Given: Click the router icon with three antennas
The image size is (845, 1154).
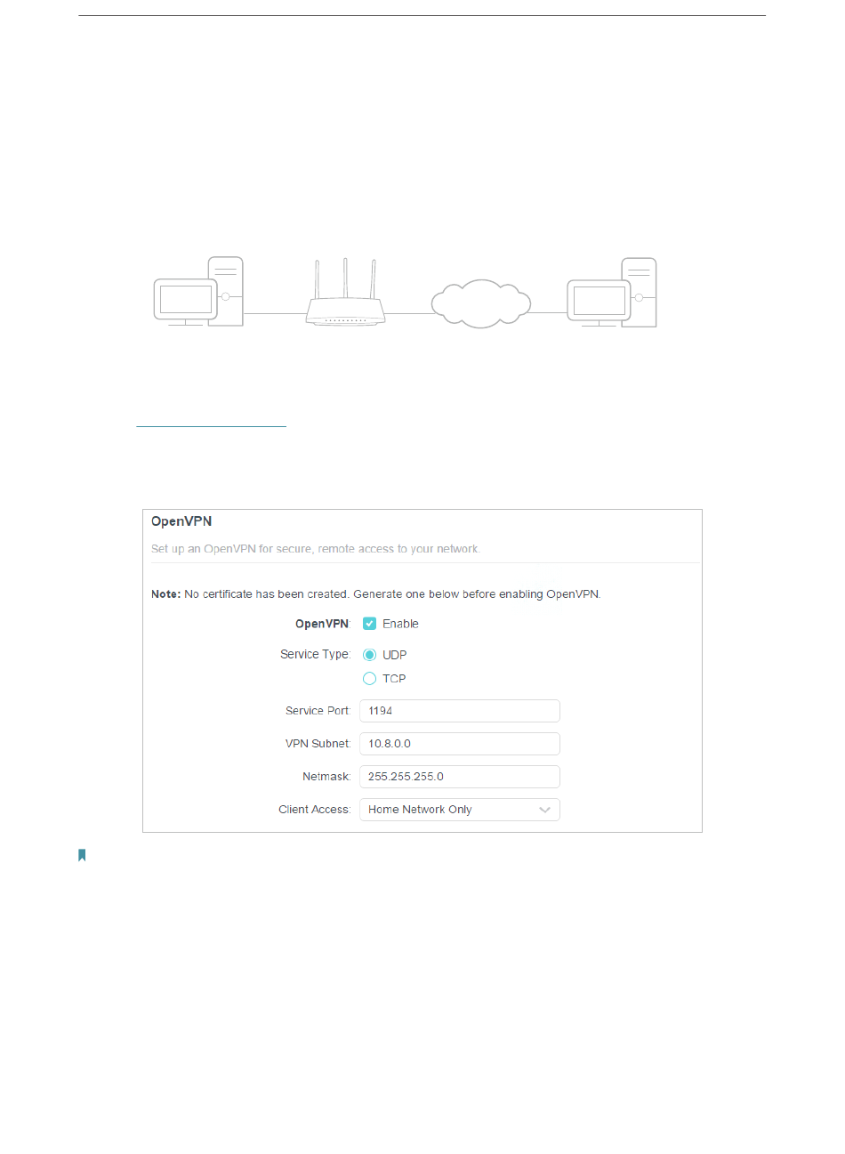Looking at the screenshot, I should 345,293.
